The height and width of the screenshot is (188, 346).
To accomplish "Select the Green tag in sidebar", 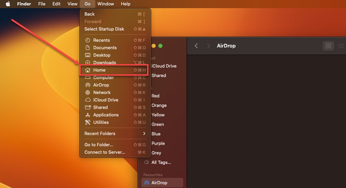I will click(x=158, y=124).
